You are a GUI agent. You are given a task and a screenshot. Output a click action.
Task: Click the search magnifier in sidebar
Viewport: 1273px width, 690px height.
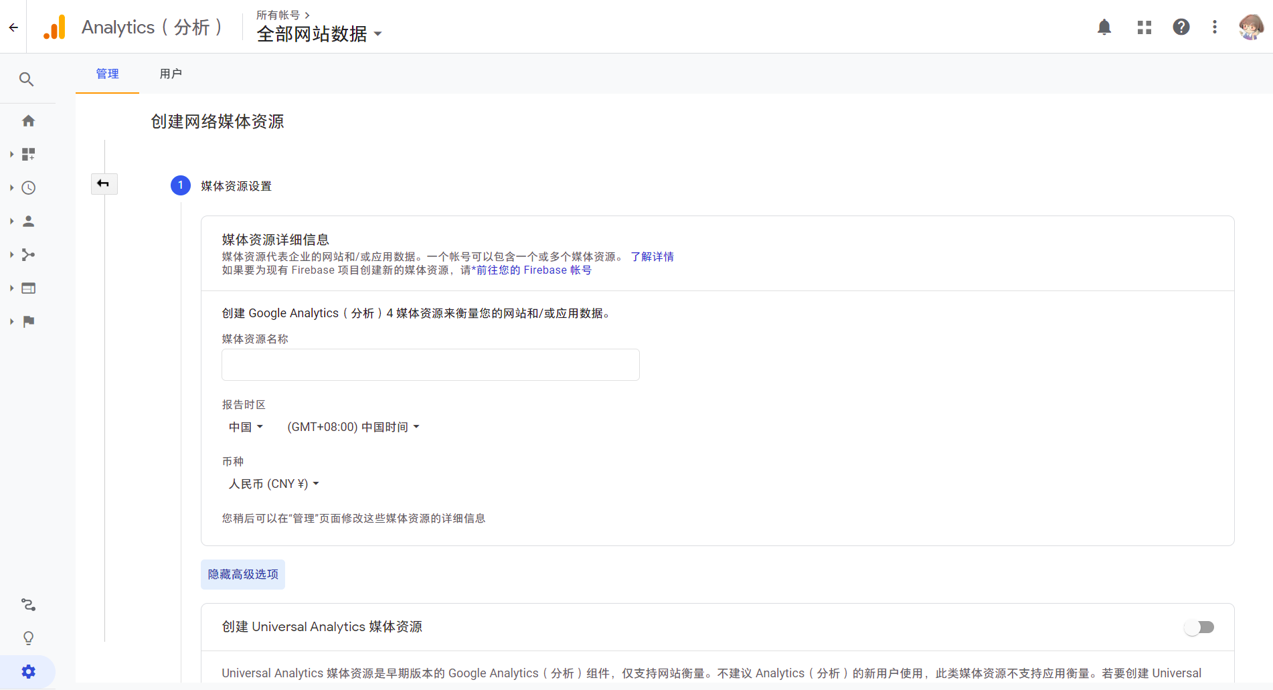pos(27,80)
